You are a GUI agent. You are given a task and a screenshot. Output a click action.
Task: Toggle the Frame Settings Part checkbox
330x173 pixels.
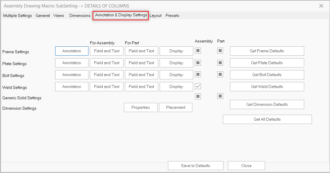[220, 51]
